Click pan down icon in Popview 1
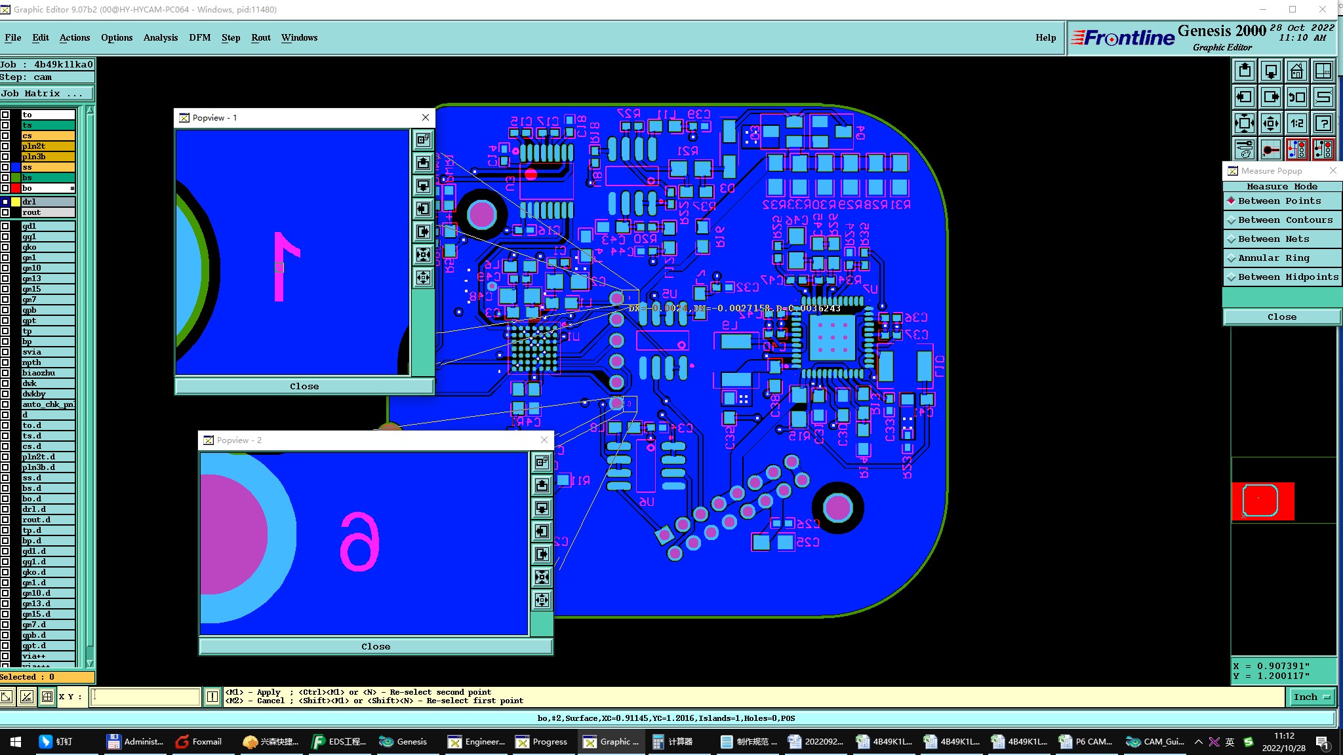1343x755 pixels. [x=423, y=185]
